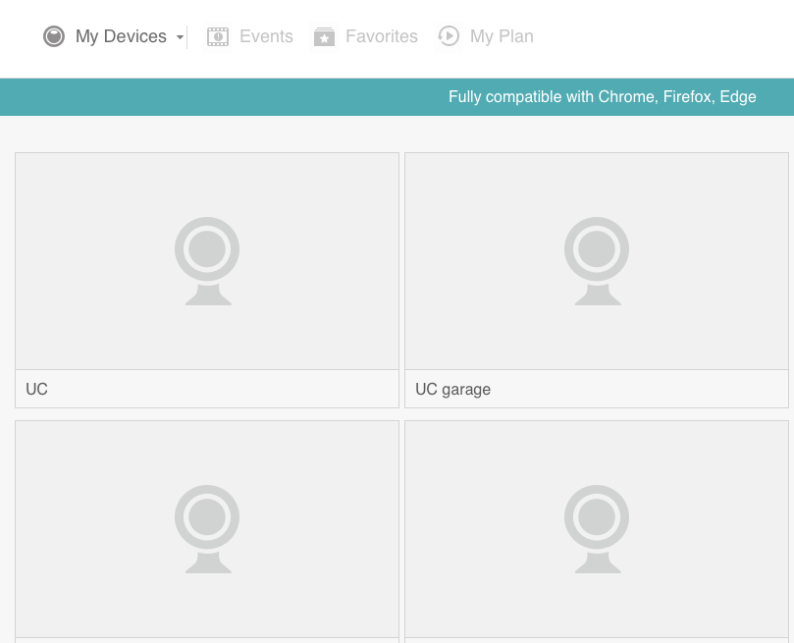The image size is (794, 643).
Task: Click the webcam icon below UC garage tile
Action: 597,529
